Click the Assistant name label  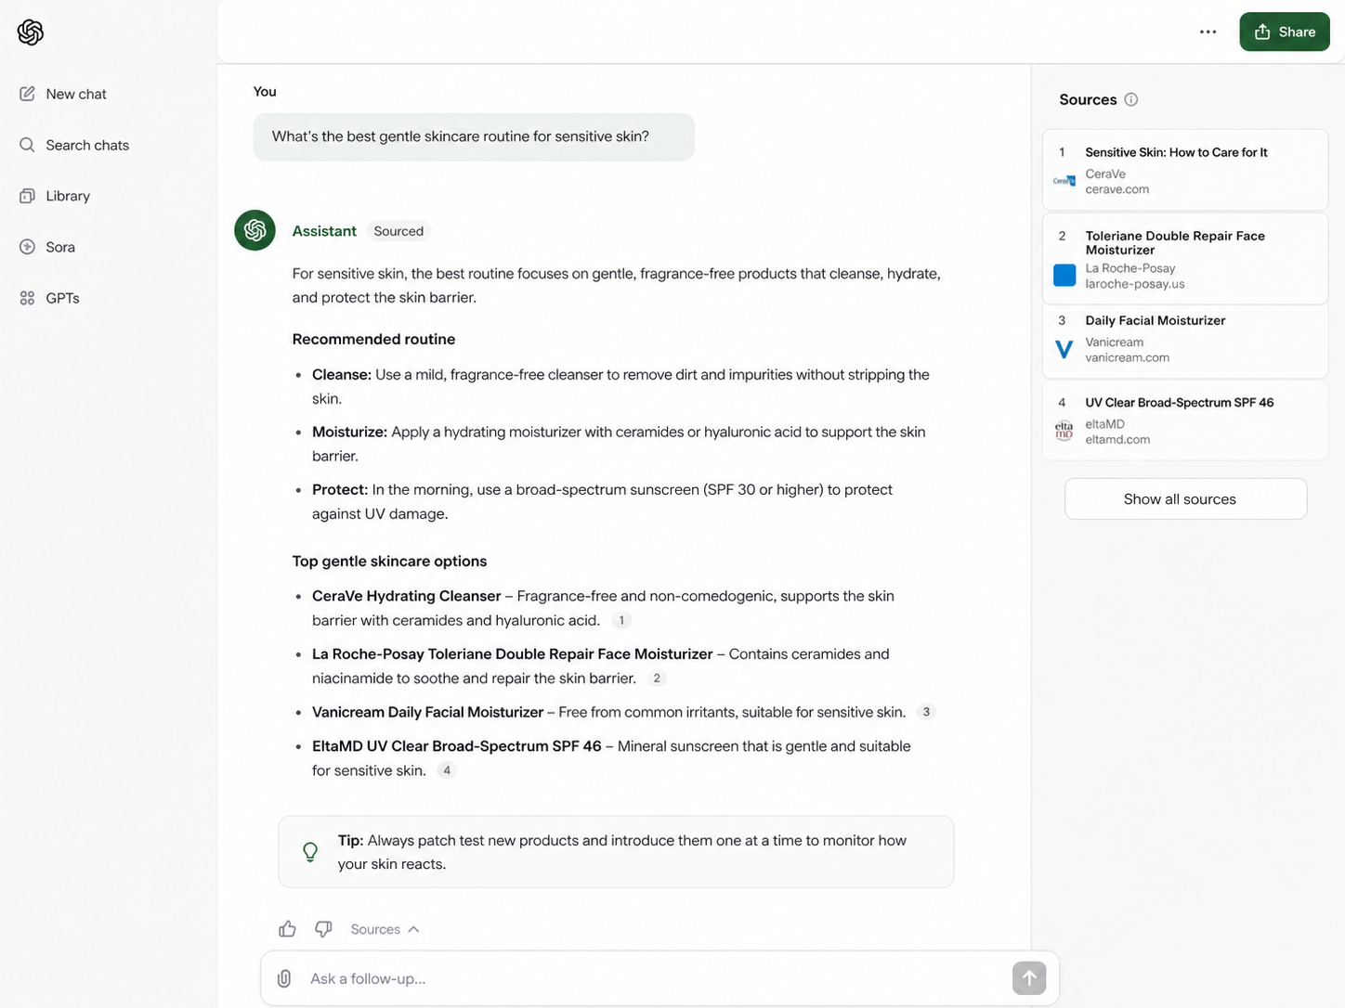tap(324, 231)
